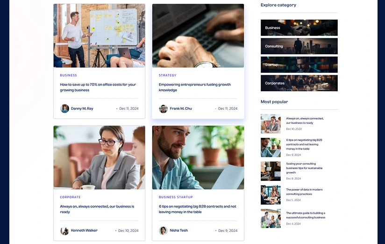Viewport: 385px width, 244px height.
Task: Open 'The ultimate guide to building' popular post
Action: tap(306, 215)
